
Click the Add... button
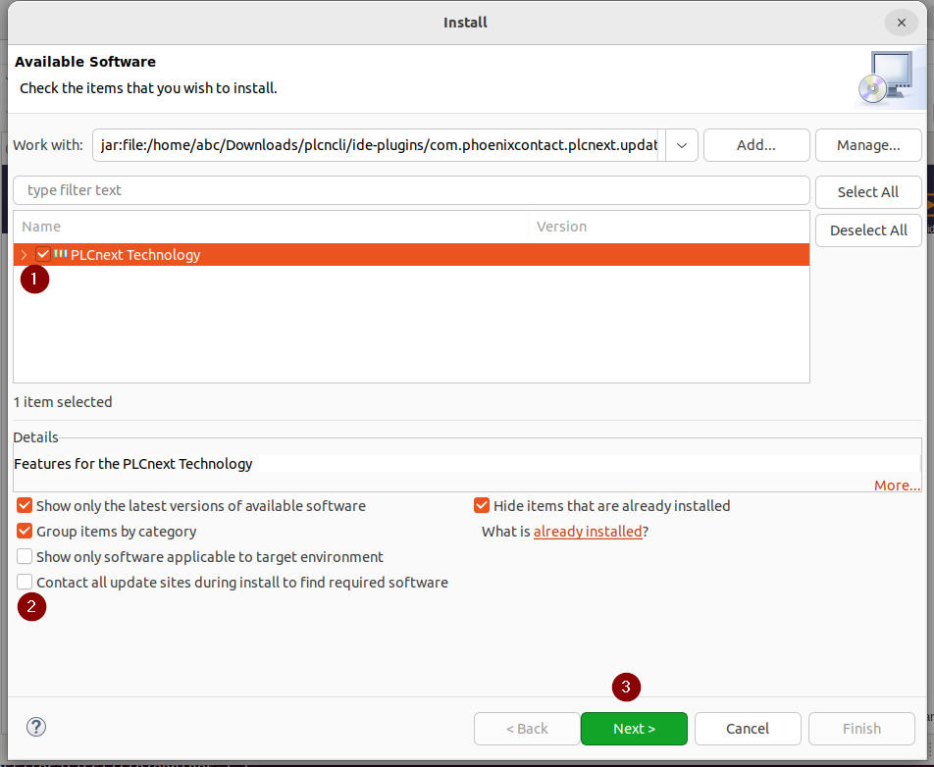coord(755,145)
